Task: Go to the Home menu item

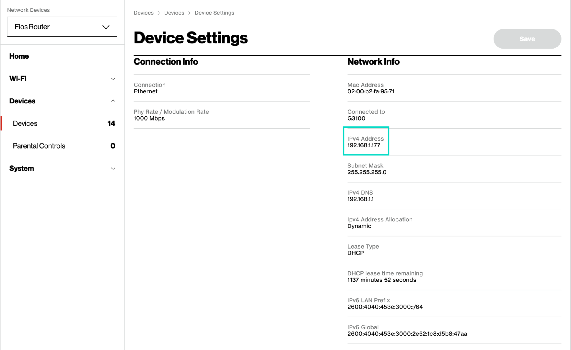Action: point(19,56)
